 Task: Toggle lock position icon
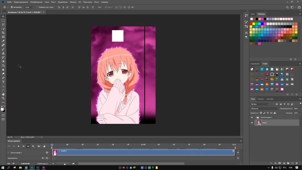[x=268, y=113]
